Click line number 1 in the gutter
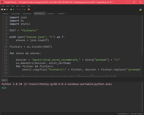The width and height of the screenshot is (144, 115). pos(6,17)
